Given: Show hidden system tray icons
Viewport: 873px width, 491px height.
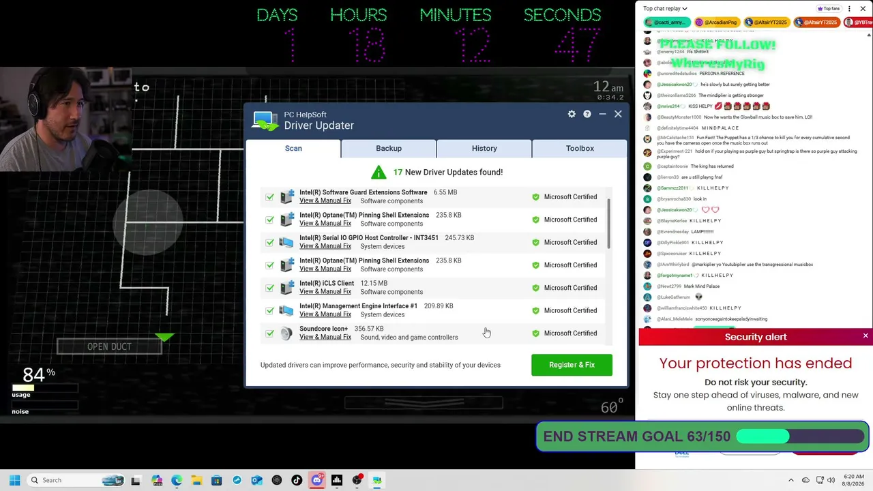Looking at the screenshot, I should click(791, 480).
